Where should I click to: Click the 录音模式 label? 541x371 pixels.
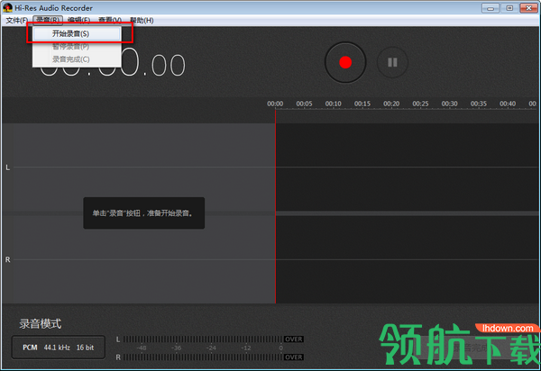(41, 324)
